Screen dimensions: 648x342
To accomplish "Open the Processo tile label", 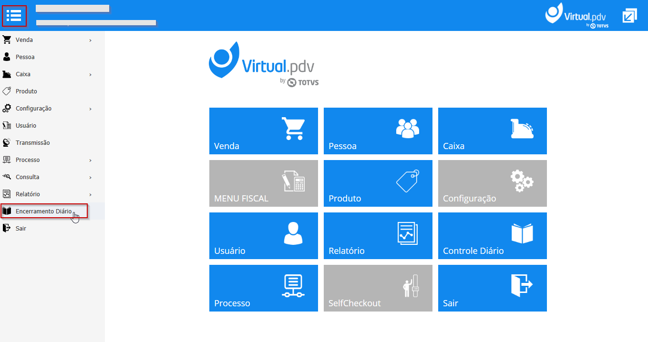I will pos(232,303).
